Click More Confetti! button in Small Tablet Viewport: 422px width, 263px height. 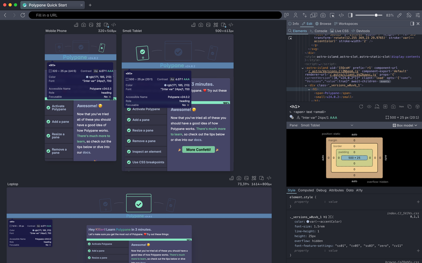pyautogui.click(x=198, y=150)
